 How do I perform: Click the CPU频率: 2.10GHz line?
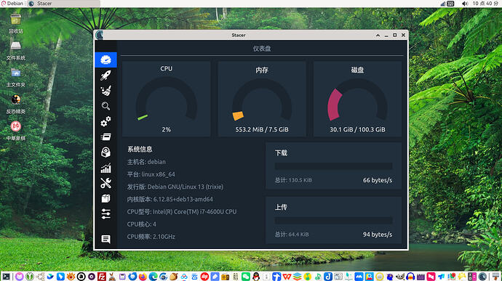151,237
